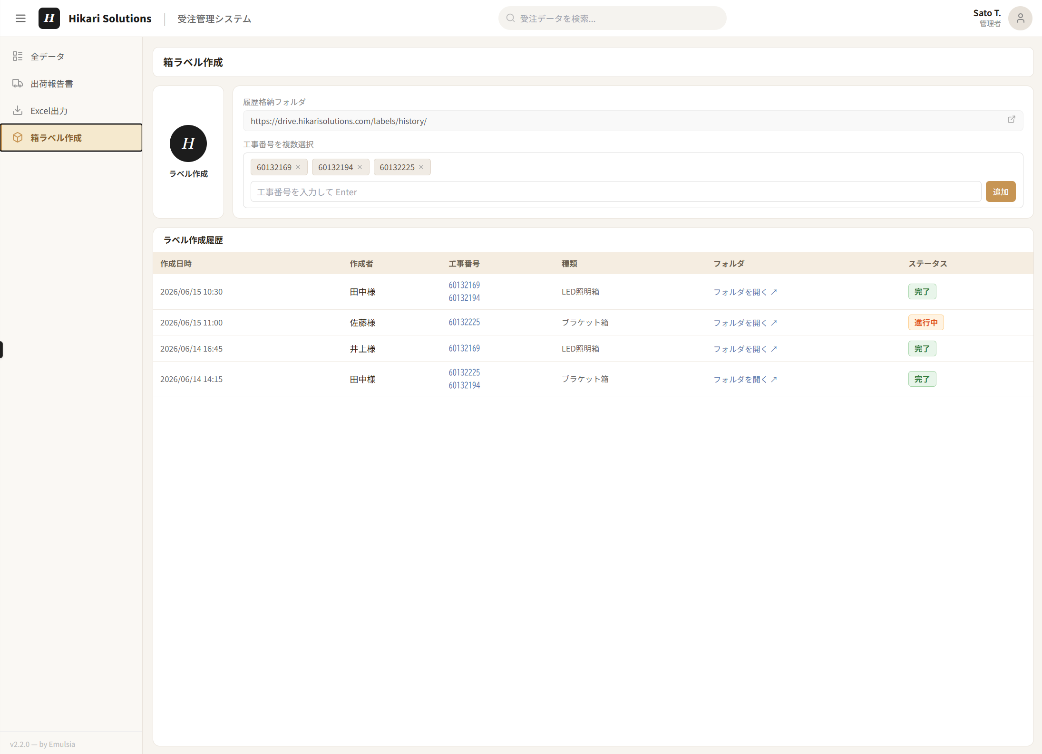Click the 箱ラベル作成 box icon
Image resolution: width=1042 pixels, height=754 pixels.
click(x=18, y=137)
